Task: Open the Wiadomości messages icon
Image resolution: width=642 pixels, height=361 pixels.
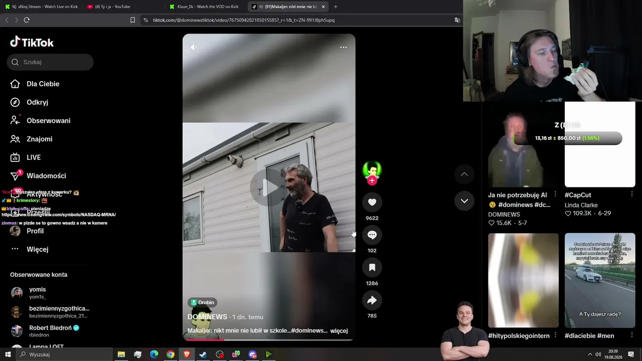Action: (x=15, y=175)
